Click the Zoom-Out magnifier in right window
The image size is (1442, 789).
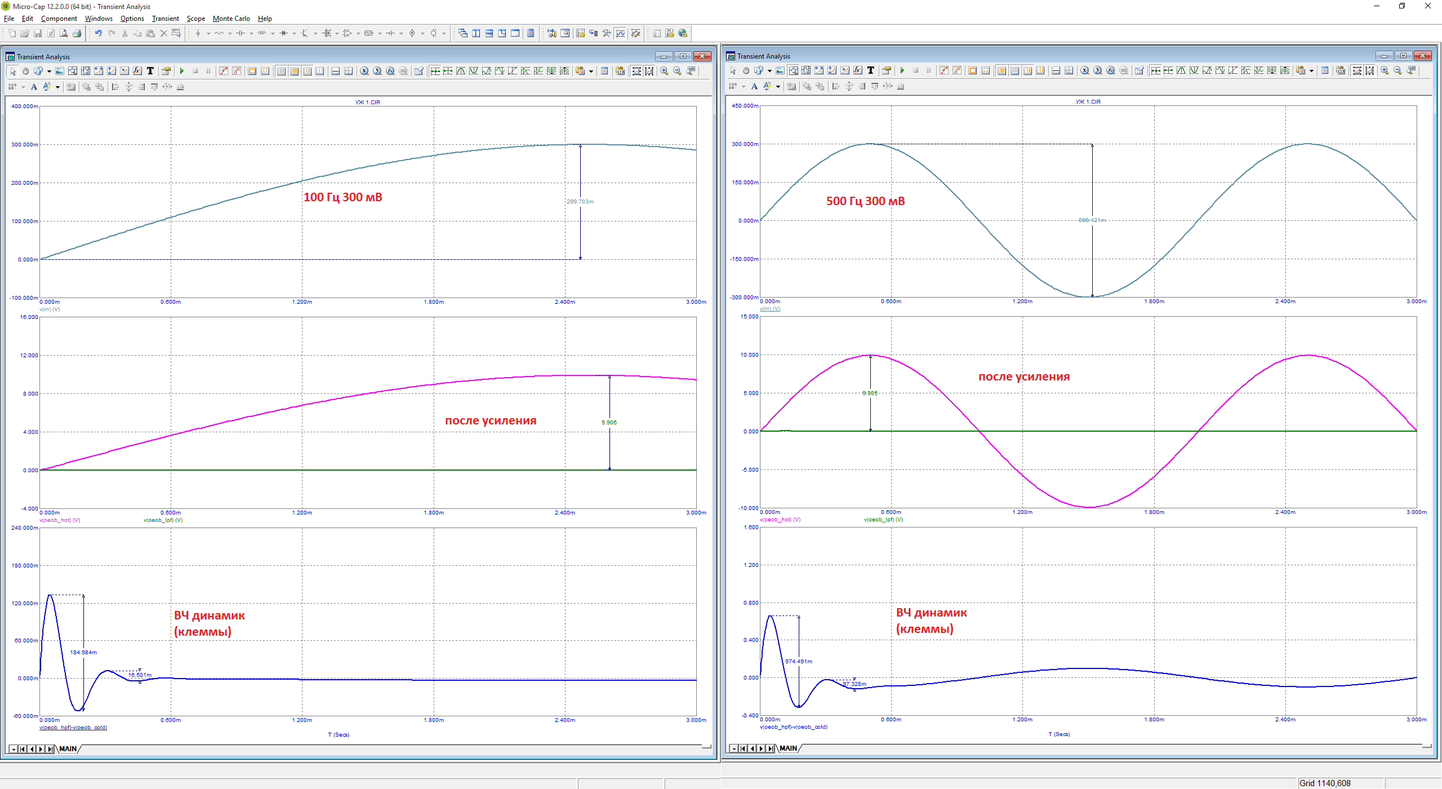coord(1398,70)
